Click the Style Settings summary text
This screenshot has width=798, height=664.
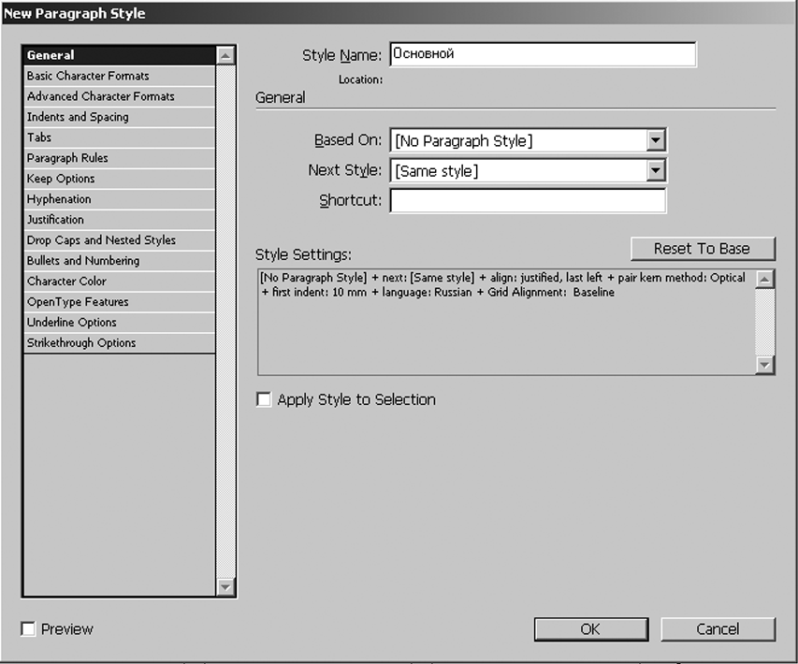502,285
